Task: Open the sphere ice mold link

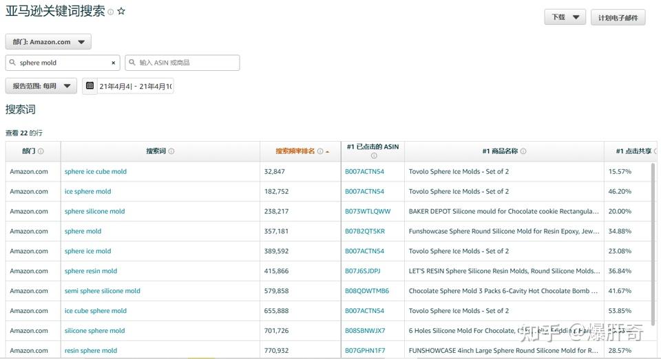Action: click(87, 251)
